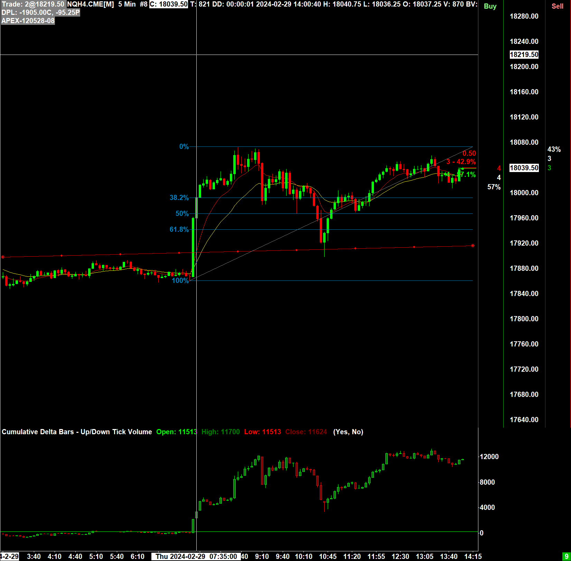Click the "DPL: -1905.00C, -95.25P" profit/loss text

40,13
